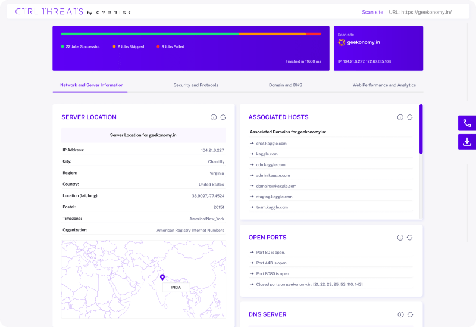Click '22 Jobs Successful' legend item
The image size is (476, 327).
point(80,46)
